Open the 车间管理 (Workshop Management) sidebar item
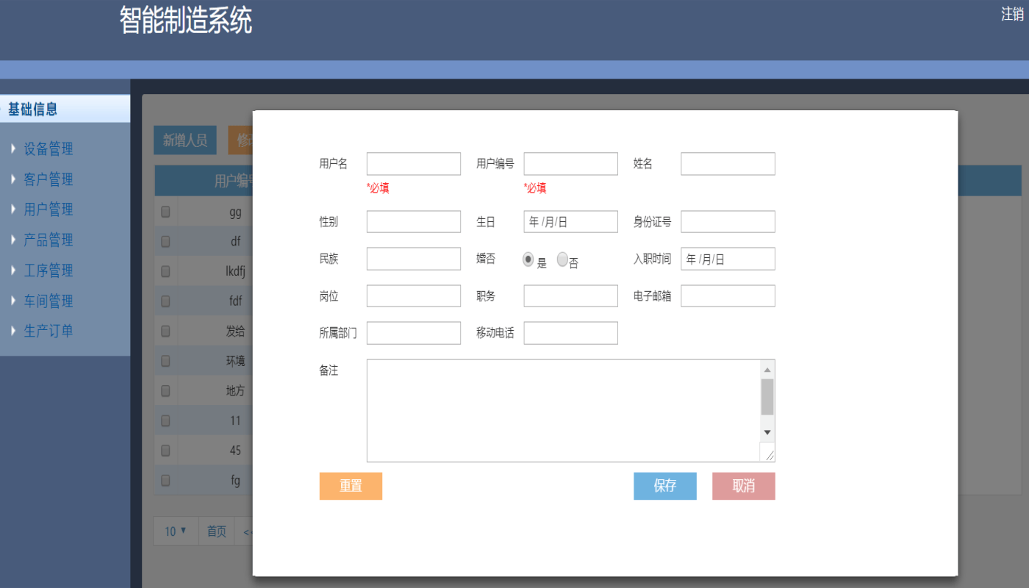This screenshot has width=1029, height=588. [50, 300]
